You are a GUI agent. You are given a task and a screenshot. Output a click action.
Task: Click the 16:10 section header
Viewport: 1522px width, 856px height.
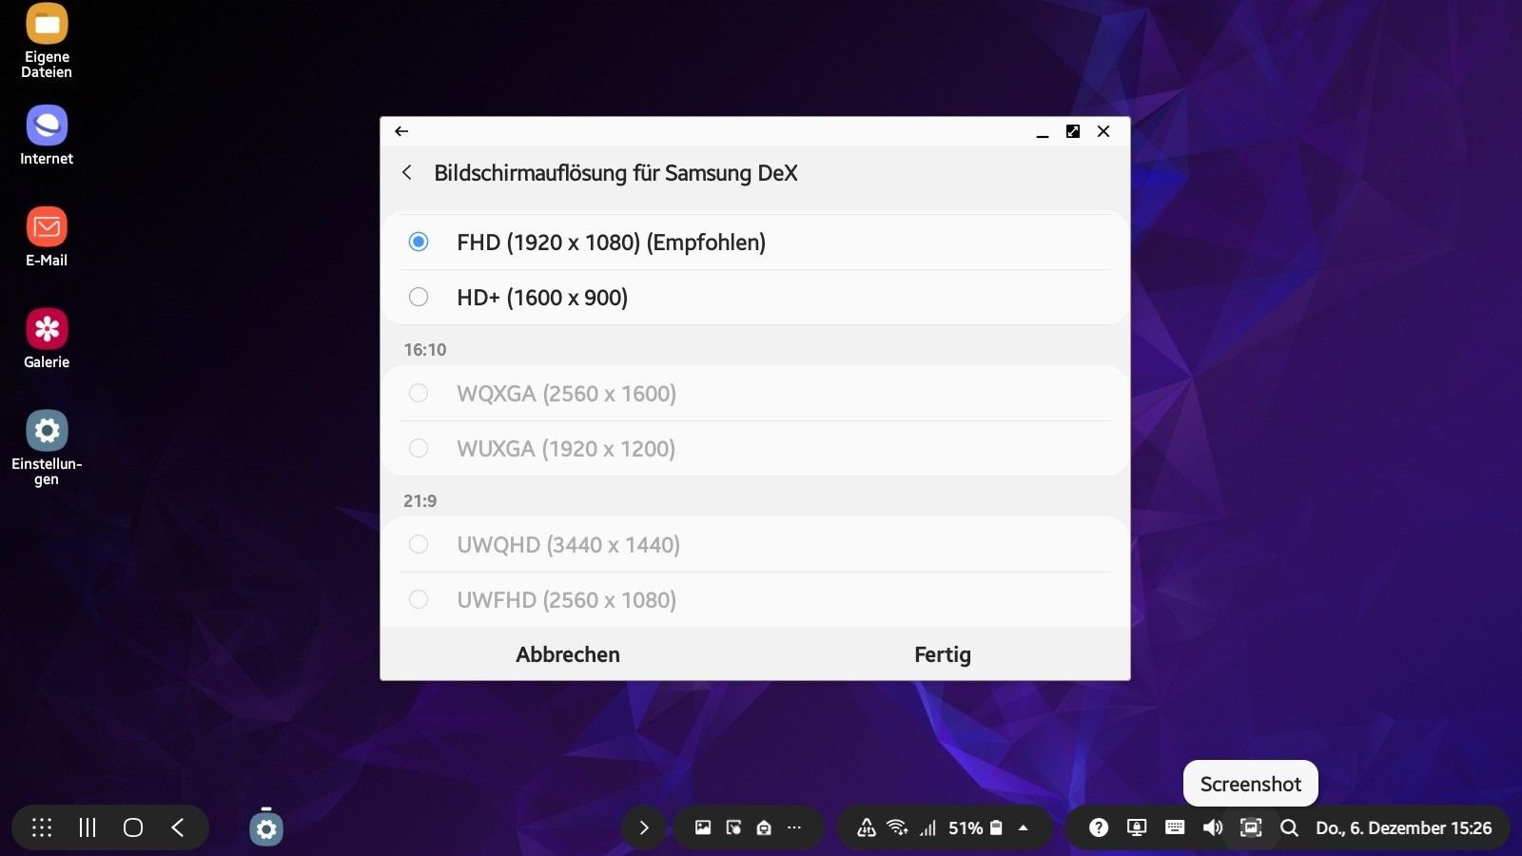pos(425,349)
